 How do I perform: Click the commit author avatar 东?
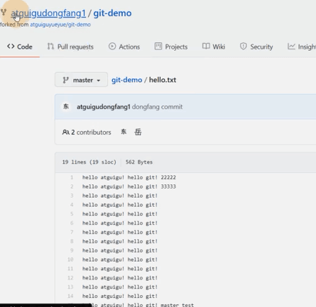pos(66,107)
